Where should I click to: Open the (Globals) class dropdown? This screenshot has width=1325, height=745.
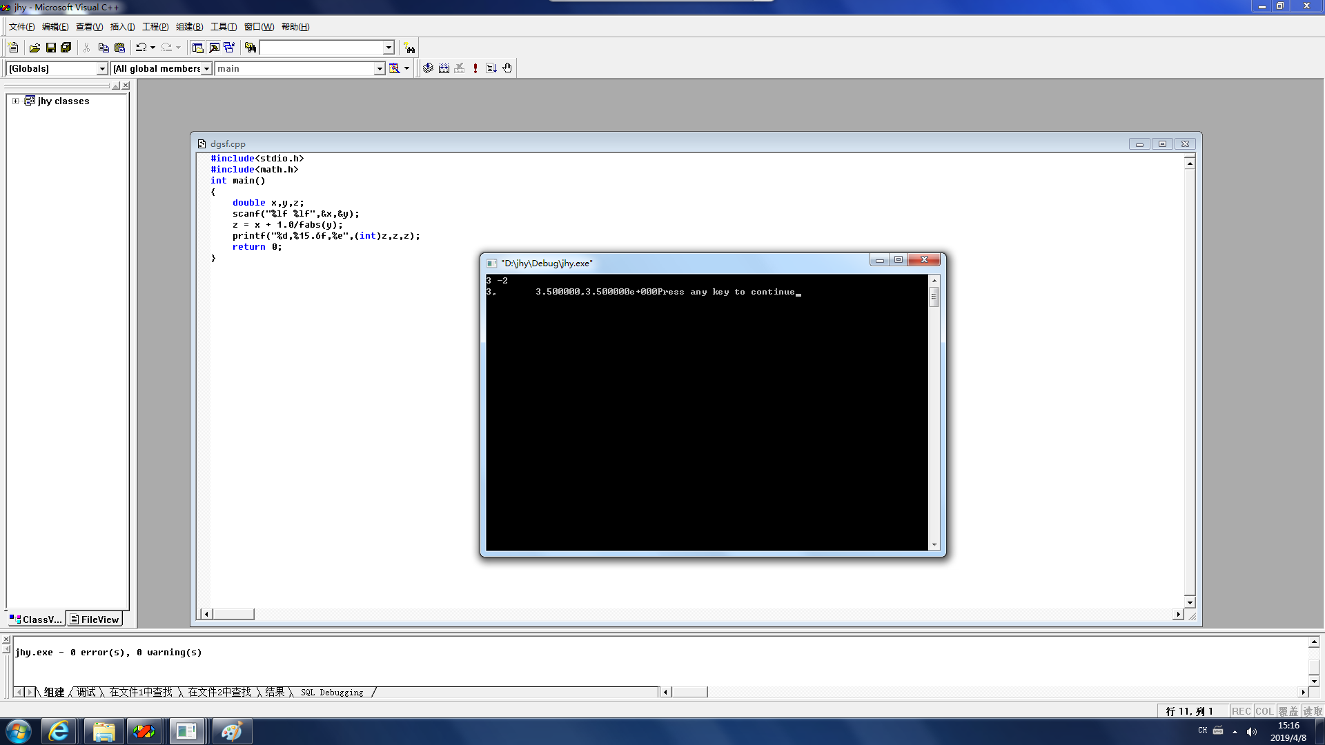pos(102,68)
